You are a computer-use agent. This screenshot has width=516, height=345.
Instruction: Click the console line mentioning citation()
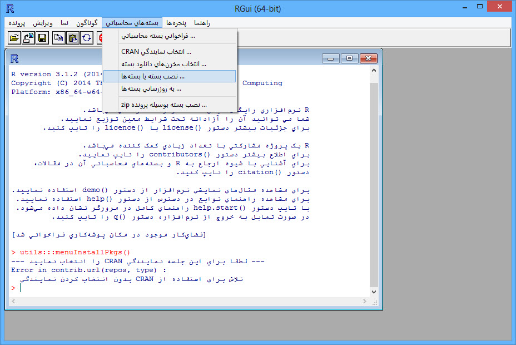tap(243, 172)
